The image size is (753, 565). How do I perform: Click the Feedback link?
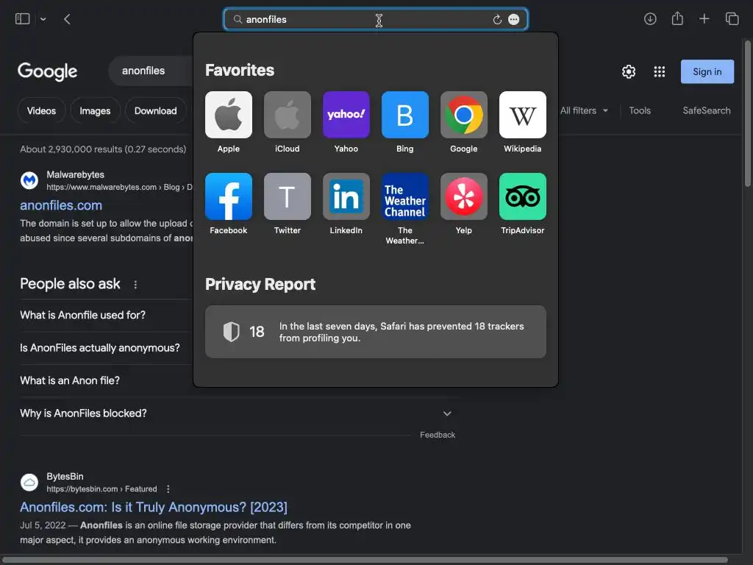437,435
